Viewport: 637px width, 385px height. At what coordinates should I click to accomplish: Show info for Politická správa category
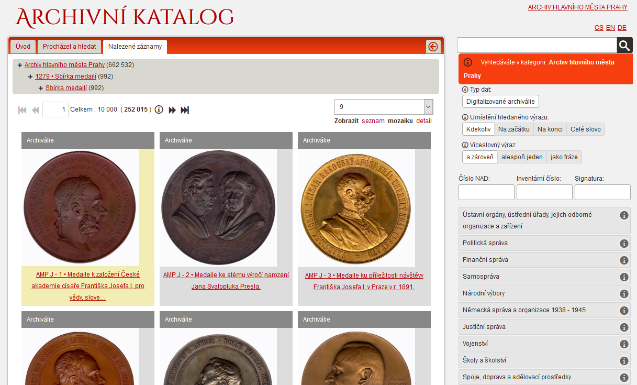tap(624, 244)
